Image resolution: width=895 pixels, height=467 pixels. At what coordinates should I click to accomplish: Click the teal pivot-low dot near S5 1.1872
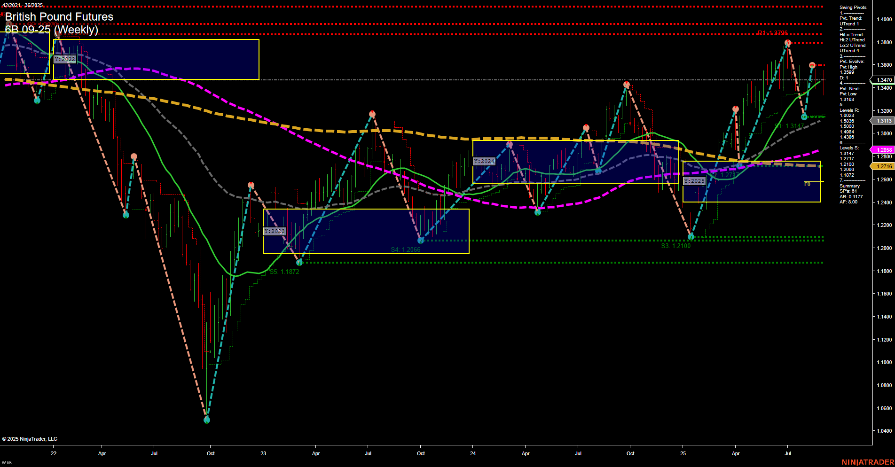pyautogui.click(x=300, y=263)
